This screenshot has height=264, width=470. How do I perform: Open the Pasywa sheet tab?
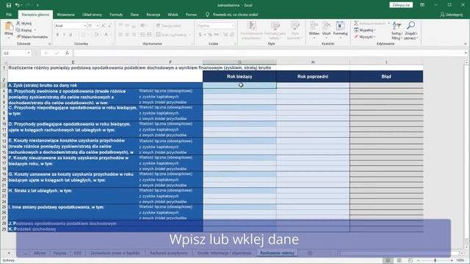click(59, 253)
